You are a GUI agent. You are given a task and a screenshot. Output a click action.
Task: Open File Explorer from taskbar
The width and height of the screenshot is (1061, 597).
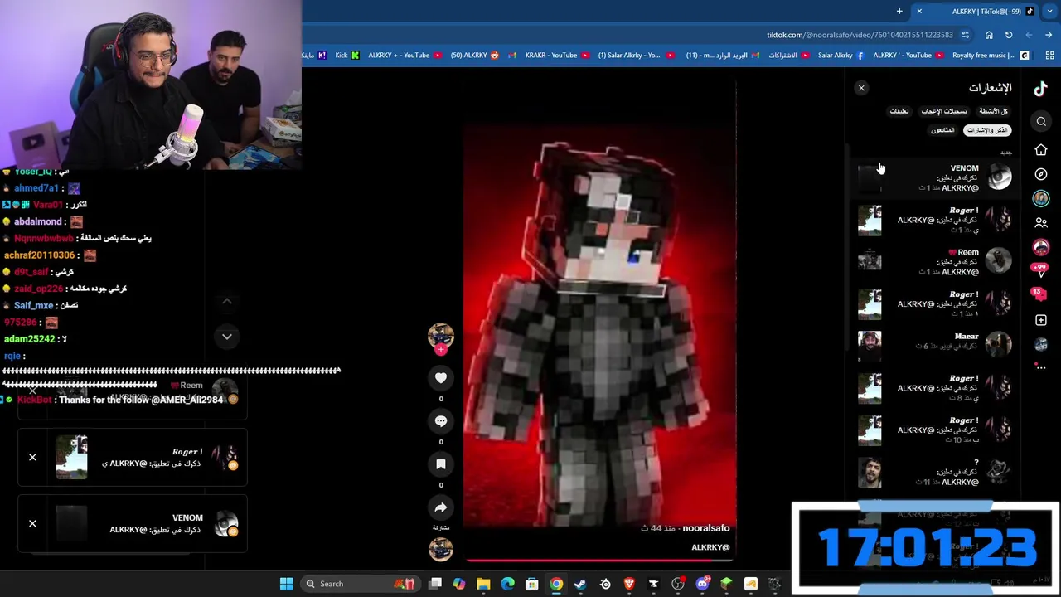(x=483, y=584)
